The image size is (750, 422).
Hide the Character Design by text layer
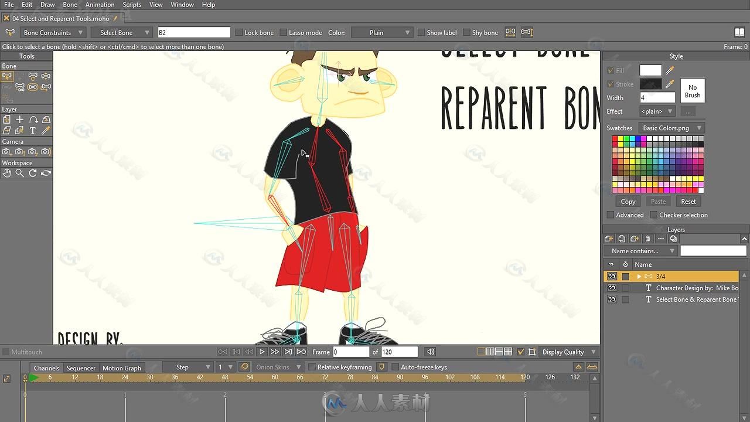[x=612, y=288]
